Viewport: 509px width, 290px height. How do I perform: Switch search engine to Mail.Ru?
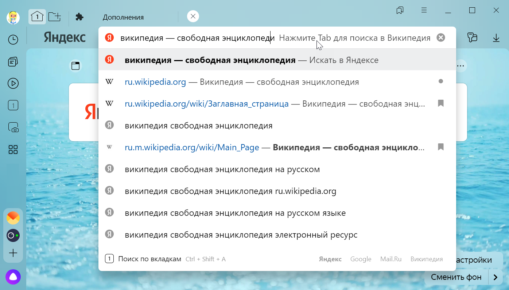coord(391,259)
